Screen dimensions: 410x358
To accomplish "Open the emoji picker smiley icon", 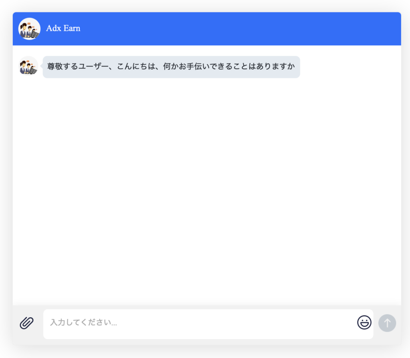I will (x=364, y=322).
